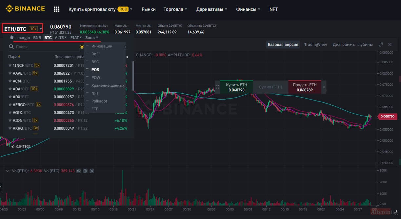Click the Продать ETH button
401x219 pixels.
305,87
